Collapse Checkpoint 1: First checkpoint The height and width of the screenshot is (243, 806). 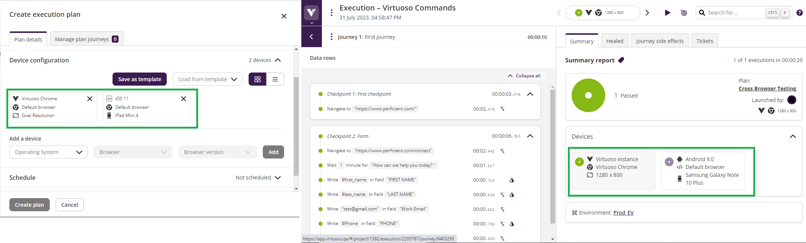530,94
